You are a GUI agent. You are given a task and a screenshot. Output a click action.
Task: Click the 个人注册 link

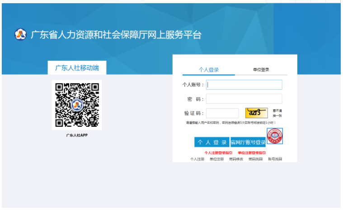[x=197, y=159]
